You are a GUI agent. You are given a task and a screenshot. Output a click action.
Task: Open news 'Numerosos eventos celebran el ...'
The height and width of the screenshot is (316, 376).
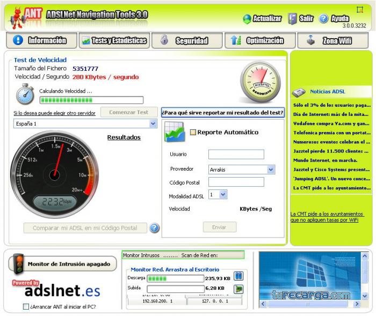pyautogui.click(x=331, y=142)
